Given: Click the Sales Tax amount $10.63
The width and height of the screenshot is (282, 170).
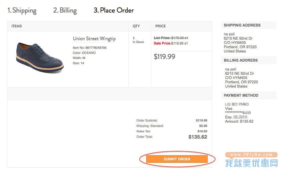Looking at the screenshot, I should (x=202, y=131).
